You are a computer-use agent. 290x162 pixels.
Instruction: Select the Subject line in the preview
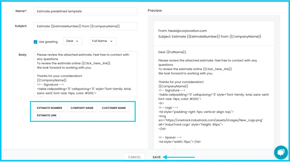(x=210, y=36)
